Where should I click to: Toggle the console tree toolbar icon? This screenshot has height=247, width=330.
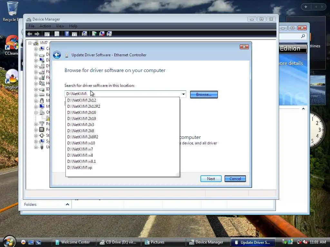point(47,34)
